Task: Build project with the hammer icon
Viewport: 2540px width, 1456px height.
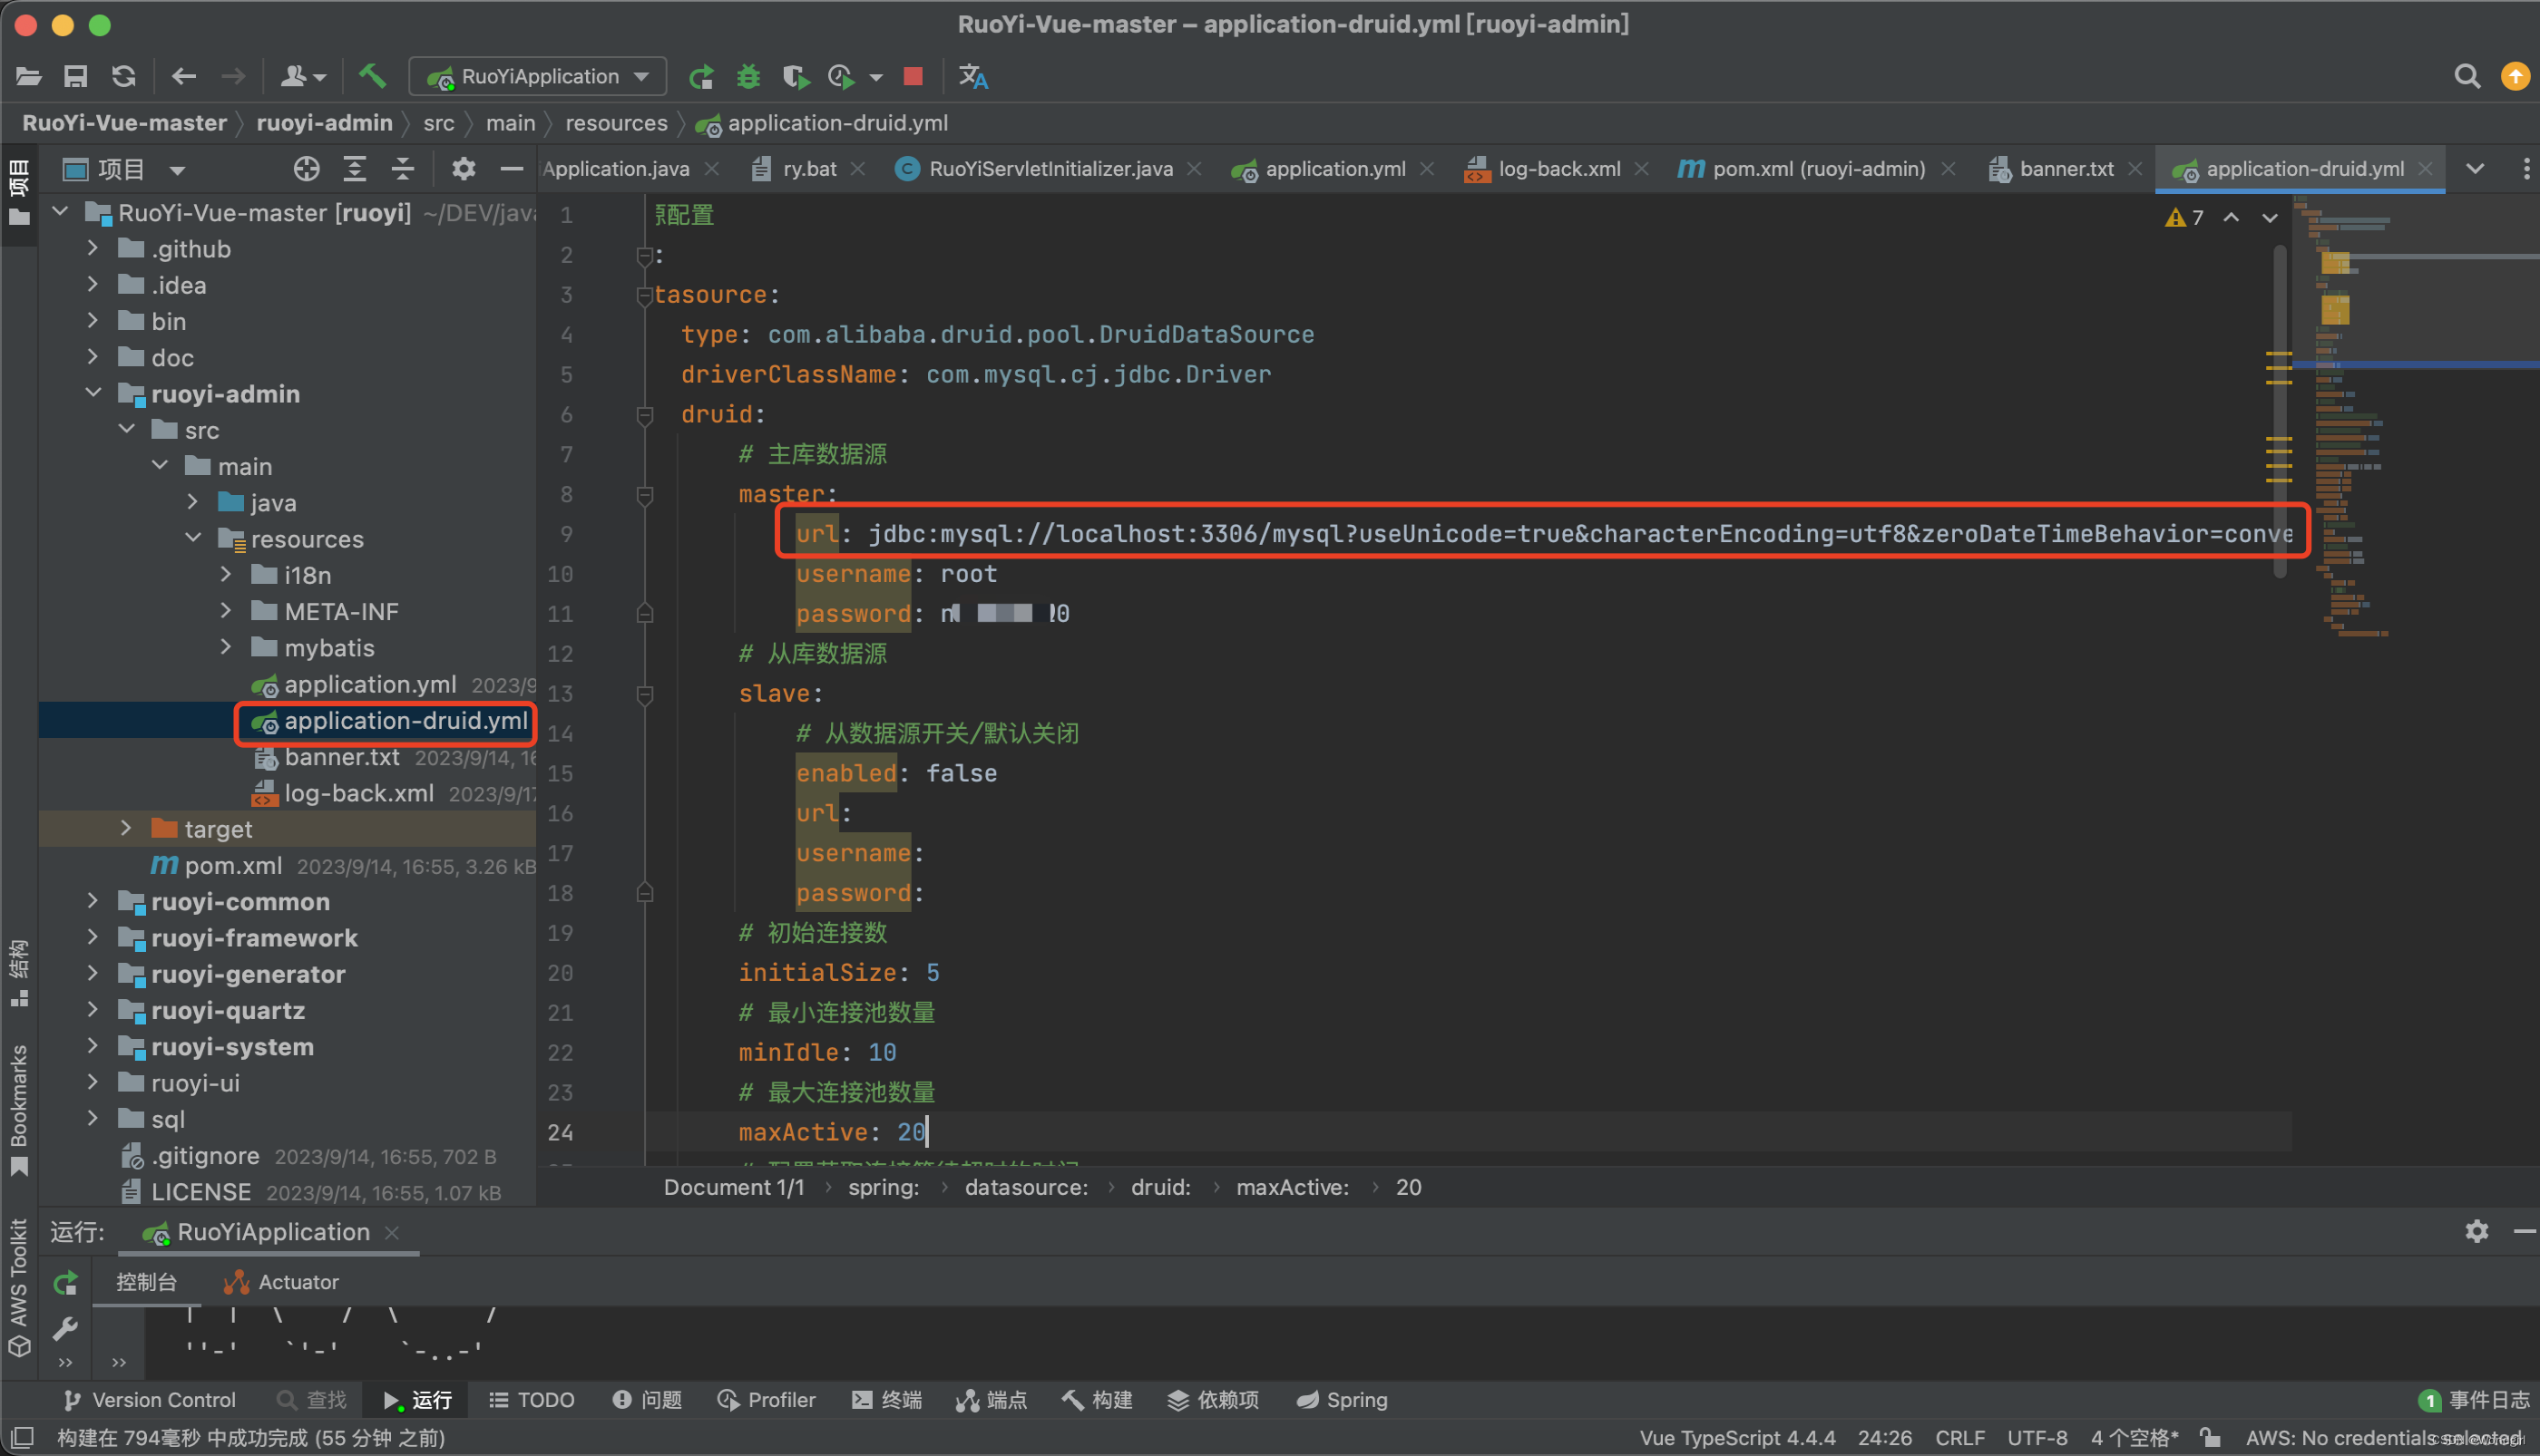Action: point(372,76)
